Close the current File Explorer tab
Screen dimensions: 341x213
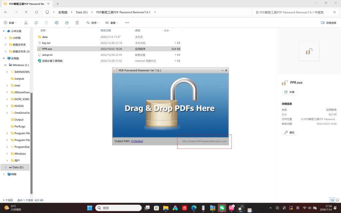coord(48,4)
